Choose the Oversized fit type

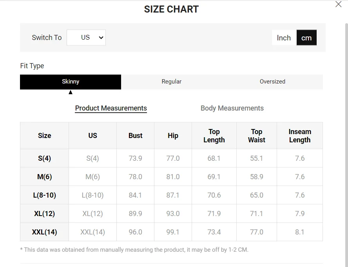click(x=272, y=82)
